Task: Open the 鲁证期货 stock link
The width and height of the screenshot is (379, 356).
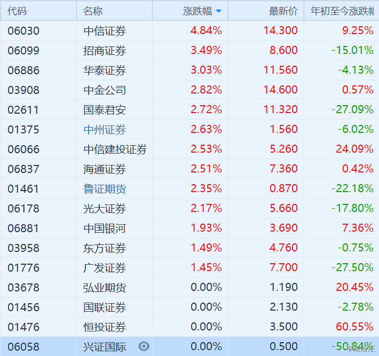Action: coord(105,189)
